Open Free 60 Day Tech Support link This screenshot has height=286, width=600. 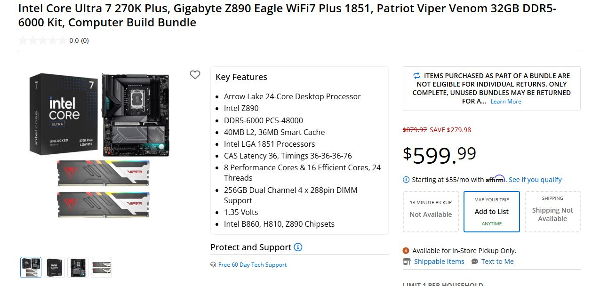pyautogui.click(x=252, y=265)
